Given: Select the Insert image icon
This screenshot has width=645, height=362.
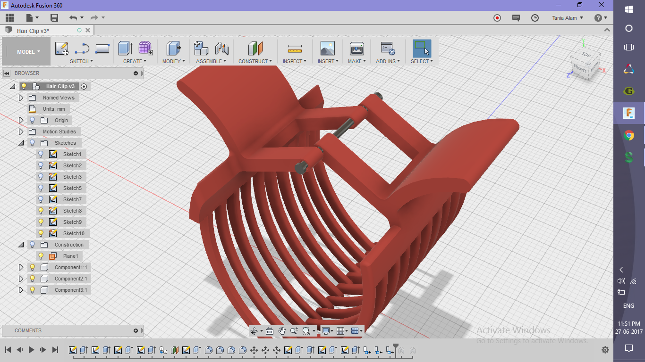Looking at the screenshot, I should [327, 48].
